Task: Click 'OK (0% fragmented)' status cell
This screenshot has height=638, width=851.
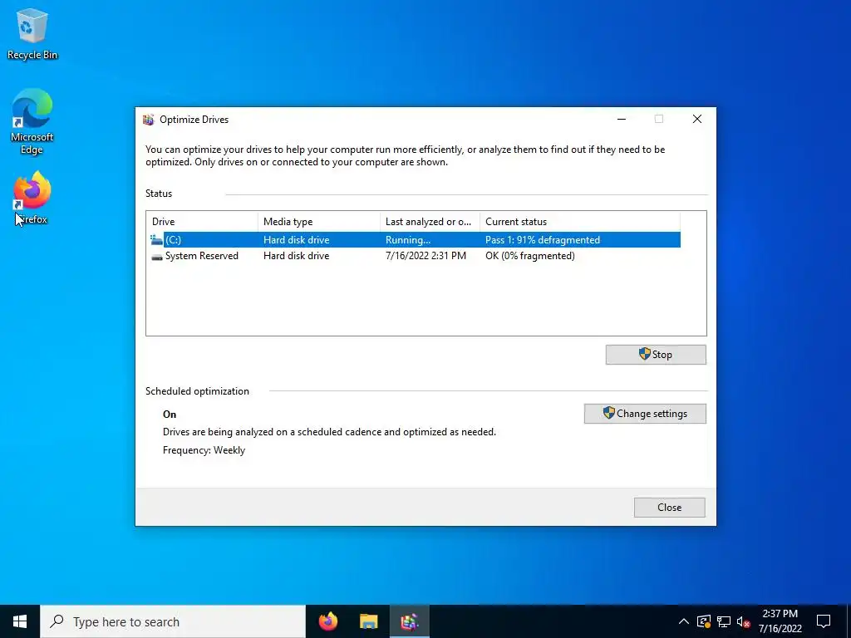Action: (x=529, y=256)
